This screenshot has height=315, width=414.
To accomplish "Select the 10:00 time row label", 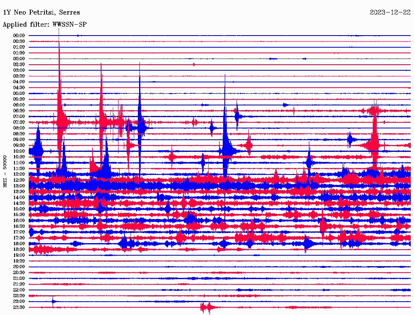I will pos(19,151).
